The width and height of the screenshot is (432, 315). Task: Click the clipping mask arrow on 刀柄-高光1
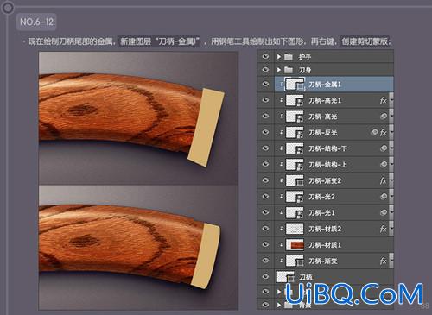(x=281, y=100)
